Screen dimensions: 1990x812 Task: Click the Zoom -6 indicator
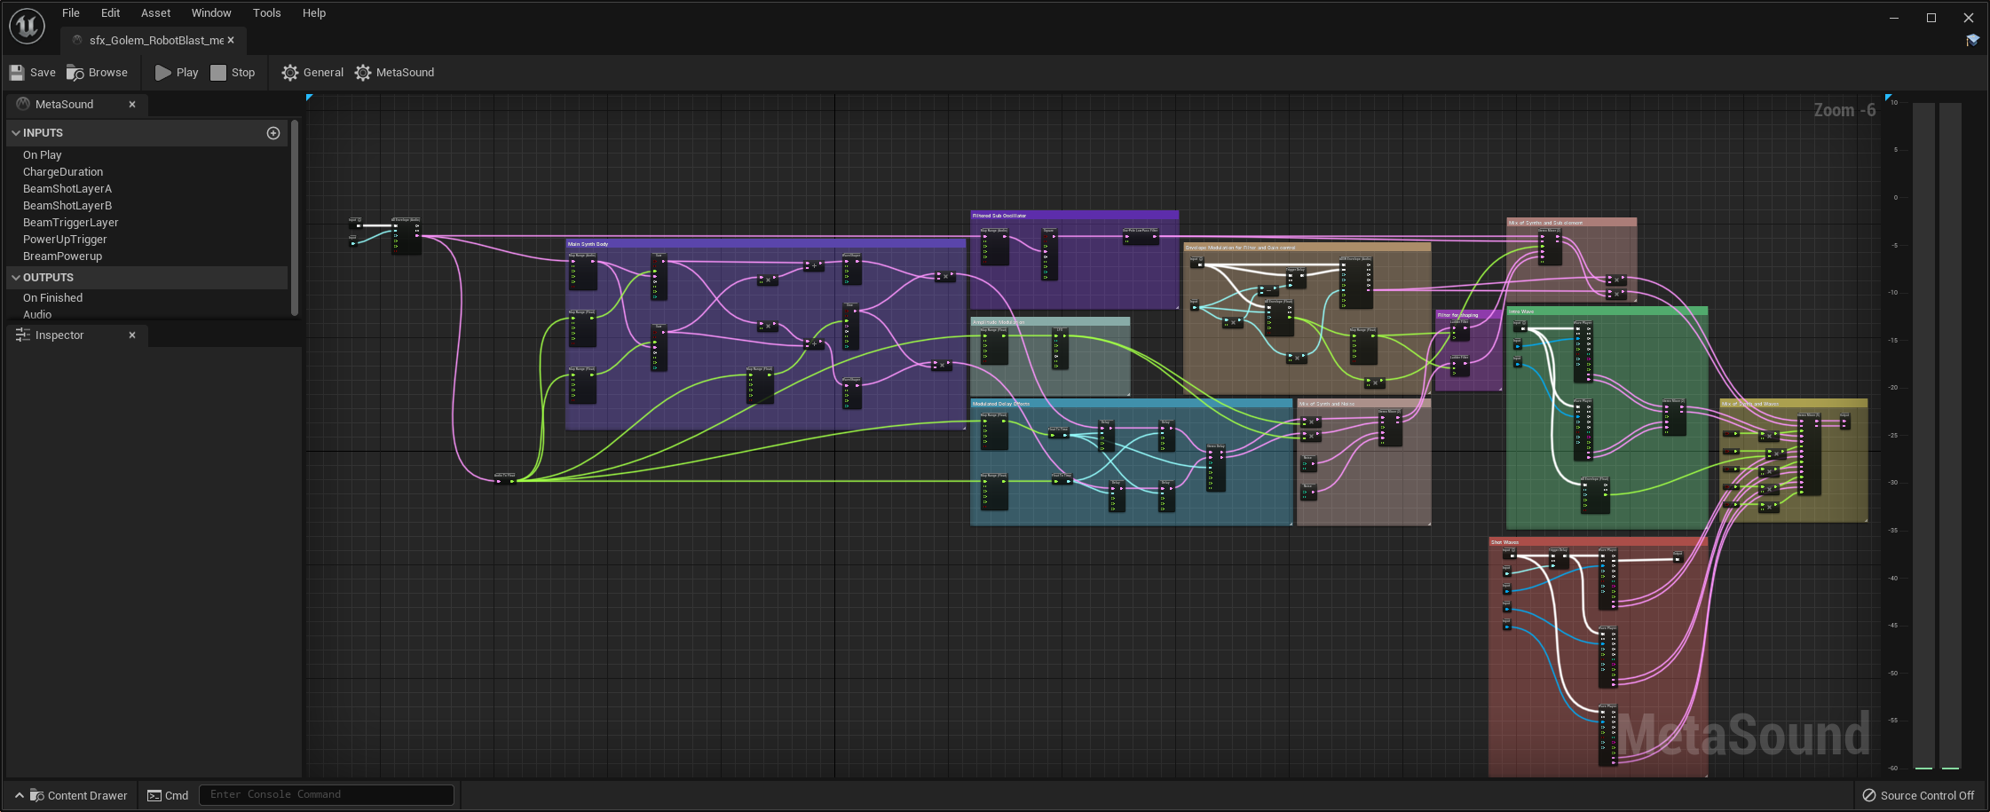pyautogui.click(x=1844, y=110)
